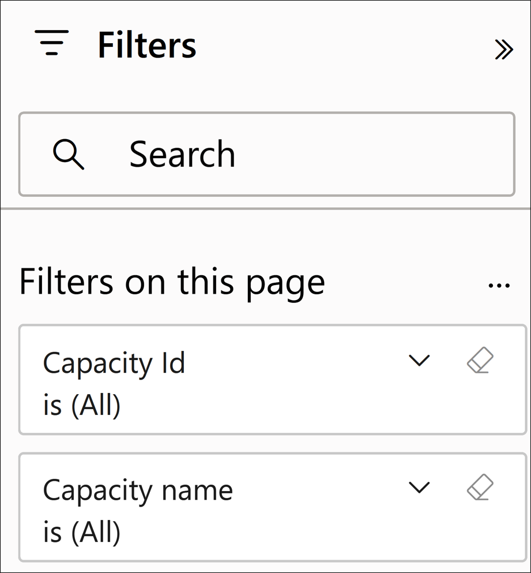
Task: Click the magnifying glass search icon
Action: click(x=68, y=155)
